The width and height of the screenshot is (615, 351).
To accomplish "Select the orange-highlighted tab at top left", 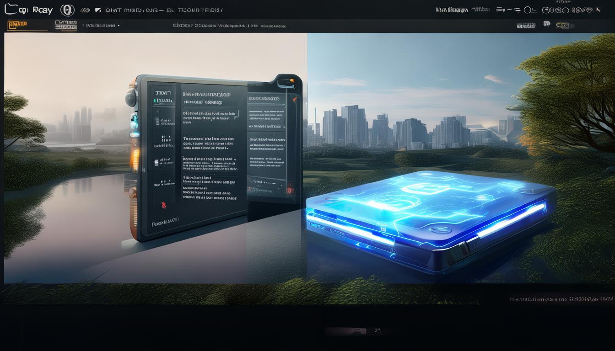I will coord(18,25).
